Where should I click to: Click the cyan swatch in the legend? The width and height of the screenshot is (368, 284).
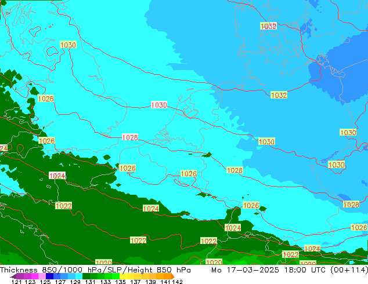pos(79,276)
